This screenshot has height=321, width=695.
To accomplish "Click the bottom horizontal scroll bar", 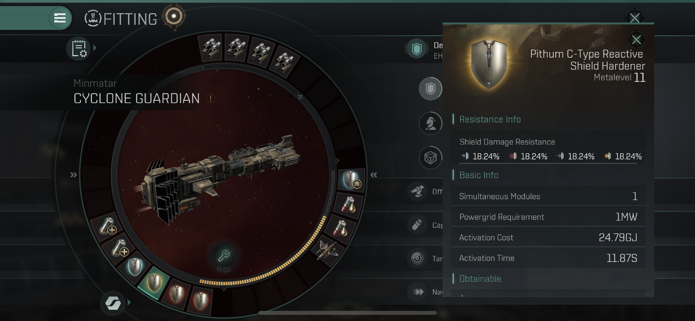I will coord(347,313).
